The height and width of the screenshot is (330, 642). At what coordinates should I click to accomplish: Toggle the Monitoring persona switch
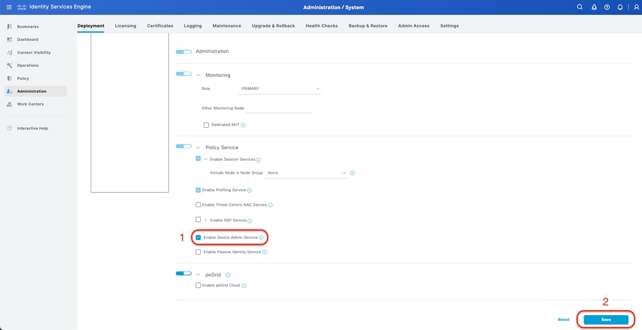click(183, 74)
